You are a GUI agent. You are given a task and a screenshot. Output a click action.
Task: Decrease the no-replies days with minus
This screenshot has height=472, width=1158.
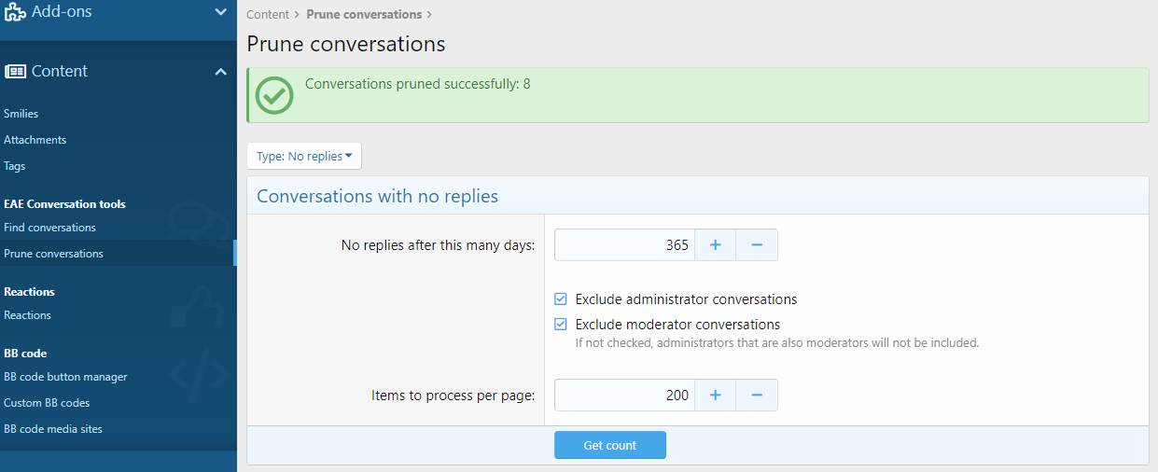[757, 245]
